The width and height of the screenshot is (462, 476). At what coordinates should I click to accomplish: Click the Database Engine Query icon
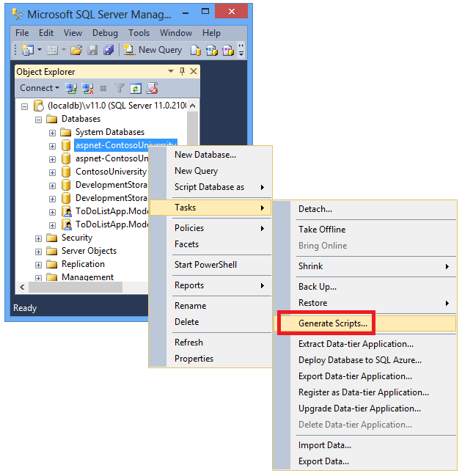(196, 50)
